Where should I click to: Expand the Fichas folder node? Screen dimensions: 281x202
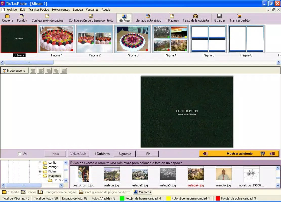tap(40, 171)
